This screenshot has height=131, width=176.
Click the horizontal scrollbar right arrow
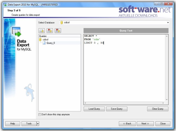pos(163,103)
